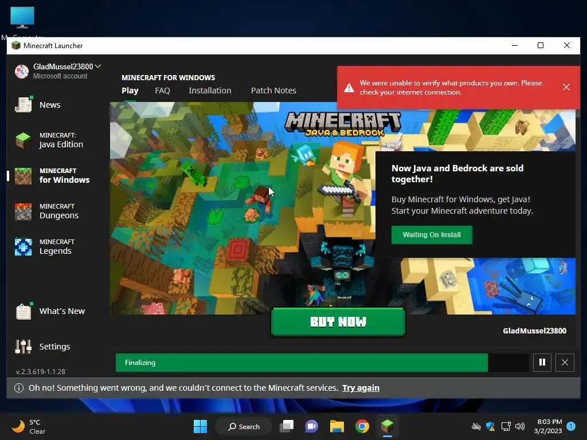Switch to the Patch Notes tab
Image resolution: width=587 pixels, height=440 pixels.
(273, 91)
